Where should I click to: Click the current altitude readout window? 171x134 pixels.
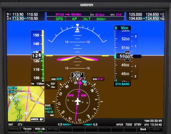pos(123,56)
